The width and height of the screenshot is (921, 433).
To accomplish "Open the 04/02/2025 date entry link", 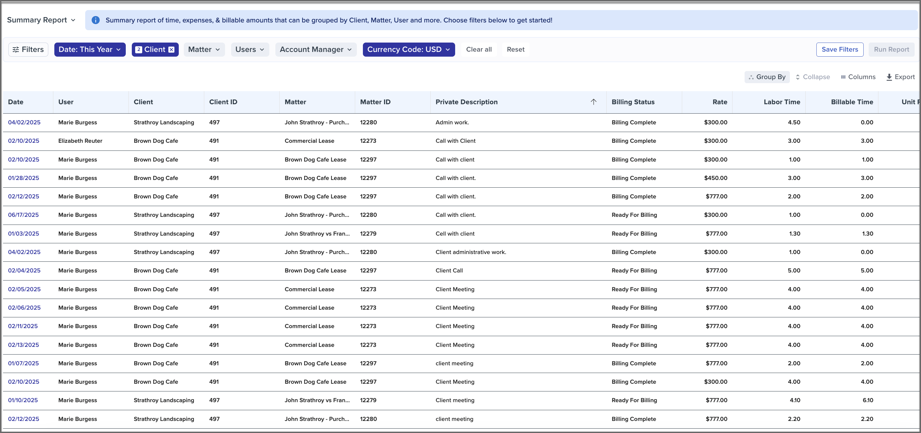I will [x=24, y=122].
